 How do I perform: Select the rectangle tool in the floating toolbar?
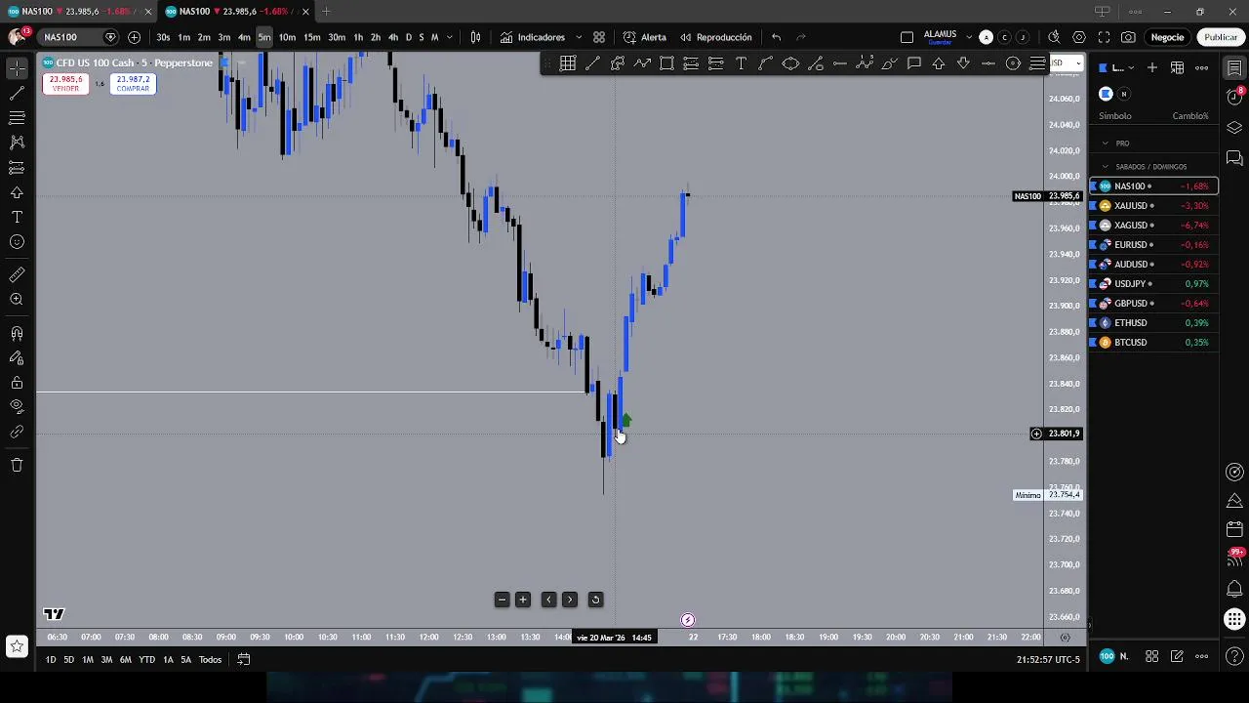666,63
